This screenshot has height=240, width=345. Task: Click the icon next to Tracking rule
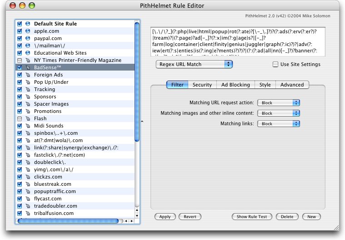27,89
